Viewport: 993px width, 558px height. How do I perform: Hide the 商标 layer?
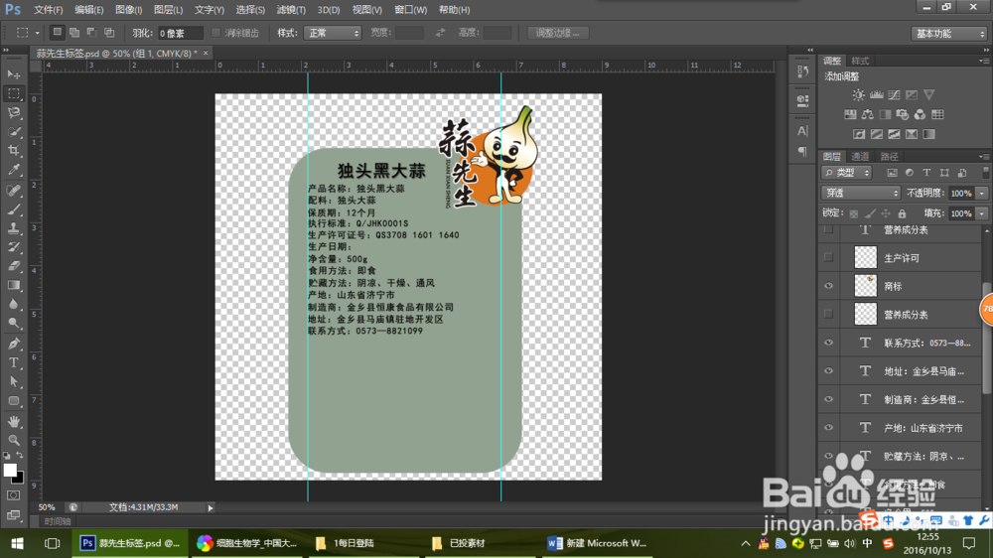[x=828, y=286]
